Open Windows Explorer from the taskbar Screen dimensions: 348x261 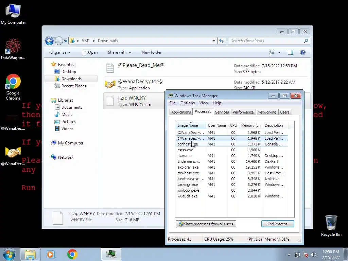point(30,254)
